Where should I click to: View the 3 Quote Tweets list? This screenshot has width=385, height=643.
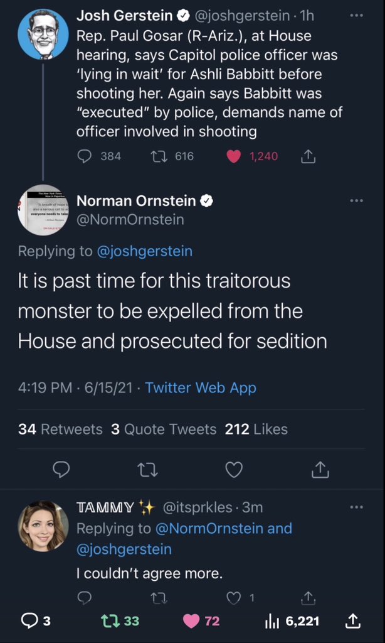(164, 430)
